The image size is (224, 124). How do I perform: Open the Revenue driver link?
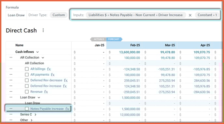tap(36, 92)
